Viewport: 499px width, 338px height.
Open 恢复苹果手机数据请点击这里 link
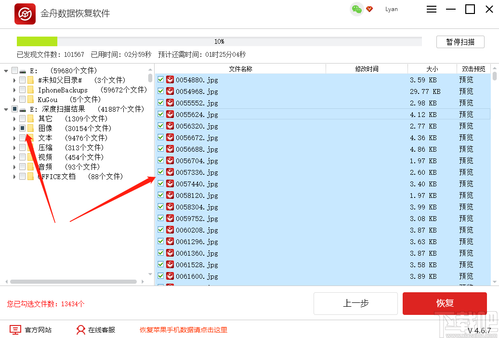point(184,330)
